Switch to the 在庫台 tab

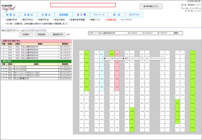[x=28, y=15]
